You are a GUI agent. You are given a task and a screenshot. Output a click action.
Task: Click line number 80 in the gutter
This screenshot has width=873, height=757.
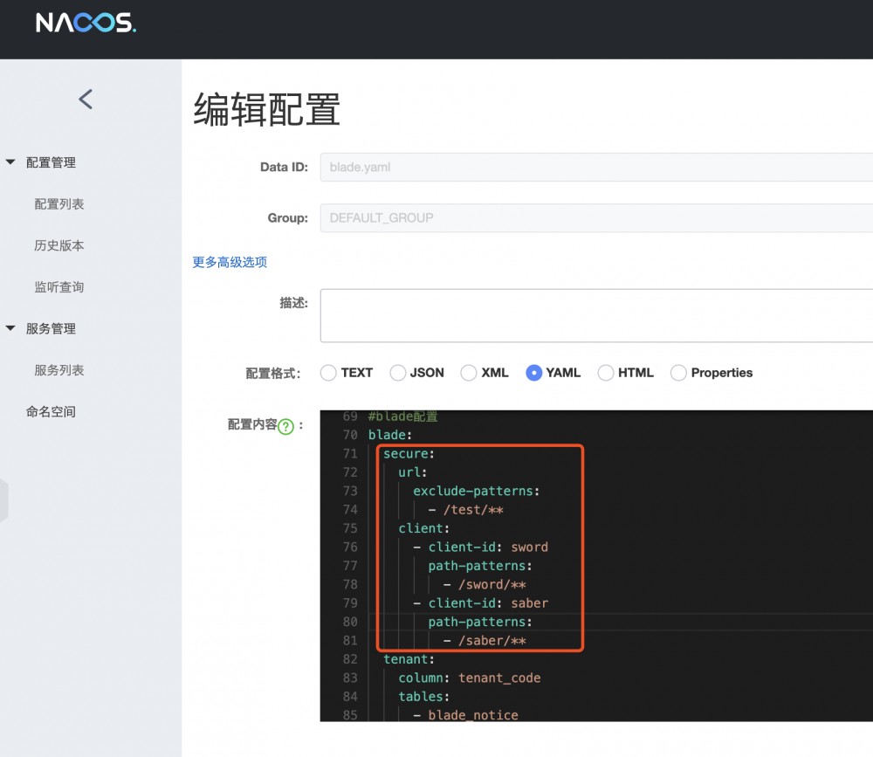(350, 622)
